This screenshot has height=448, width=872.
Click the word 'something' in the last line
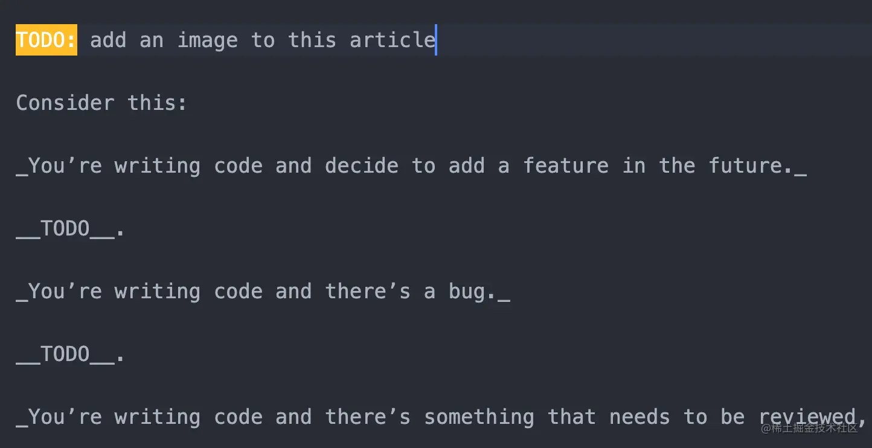(x=479, y=418)
